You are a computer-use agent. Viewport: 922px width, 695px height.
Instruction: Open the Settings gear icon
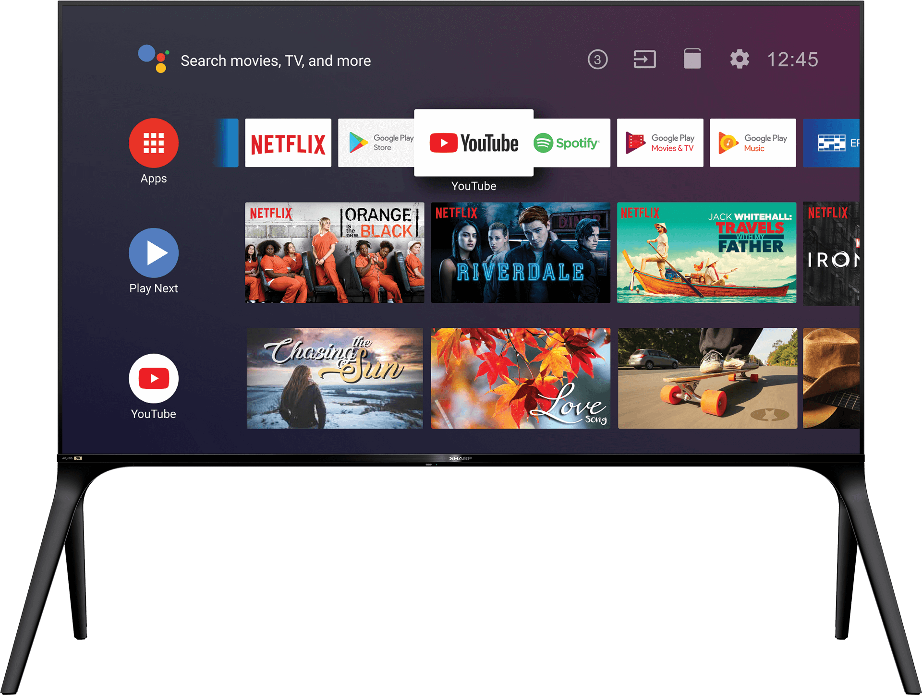(x=740, y=59)
